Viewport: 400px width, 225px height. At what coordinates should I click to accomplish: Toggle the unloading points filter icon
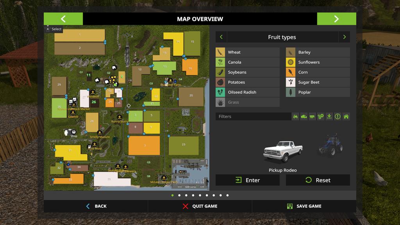329,116
